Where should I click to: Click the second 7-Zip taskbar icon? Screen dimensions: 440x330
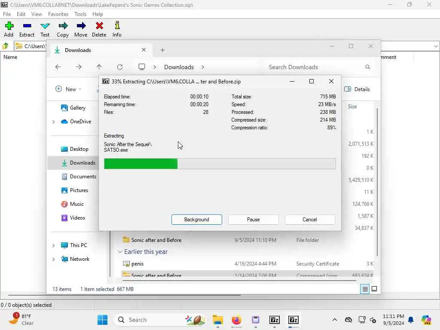coord(293,320)
